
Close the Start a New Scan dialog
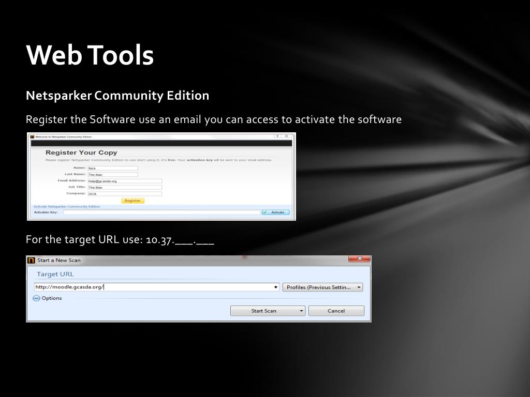coord(359,258)
